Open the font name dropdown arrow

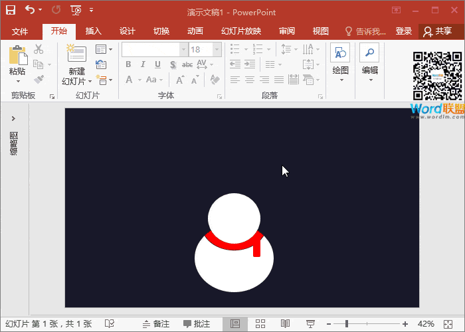point(183,50)
